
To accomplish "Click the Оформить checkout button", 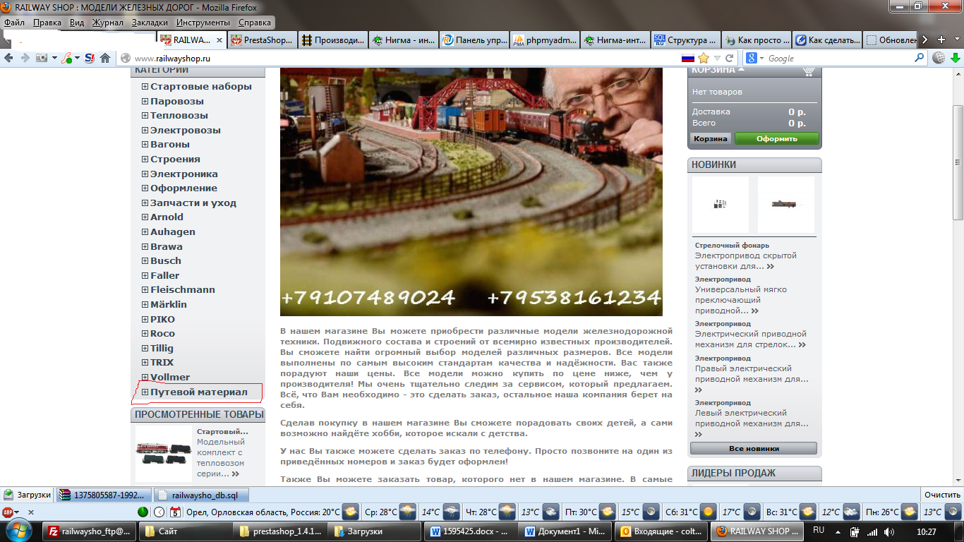I will (x=777, y=138).
